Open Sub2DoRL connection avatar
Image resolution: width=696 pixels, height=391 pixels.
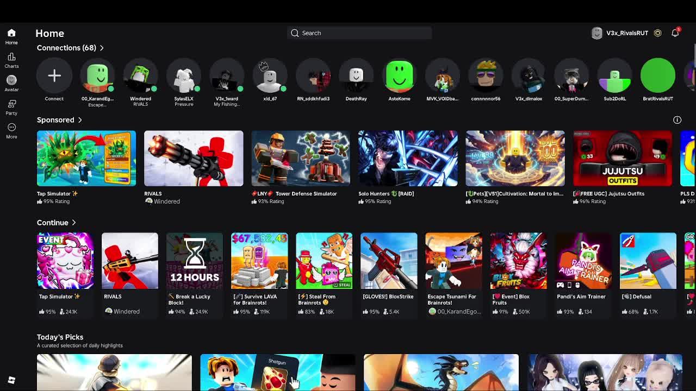click(x=615, y=75)
